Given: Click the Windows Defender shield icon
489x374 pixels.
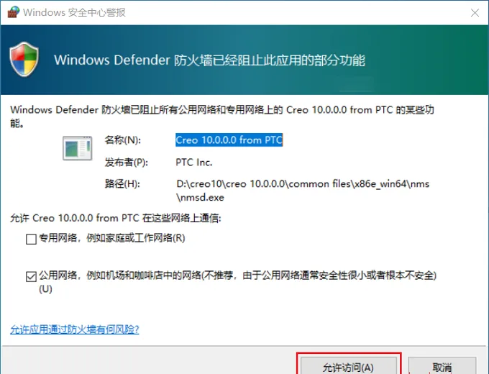Looking at the screenshot, I should pyautogui.click(x=24, y=59).
